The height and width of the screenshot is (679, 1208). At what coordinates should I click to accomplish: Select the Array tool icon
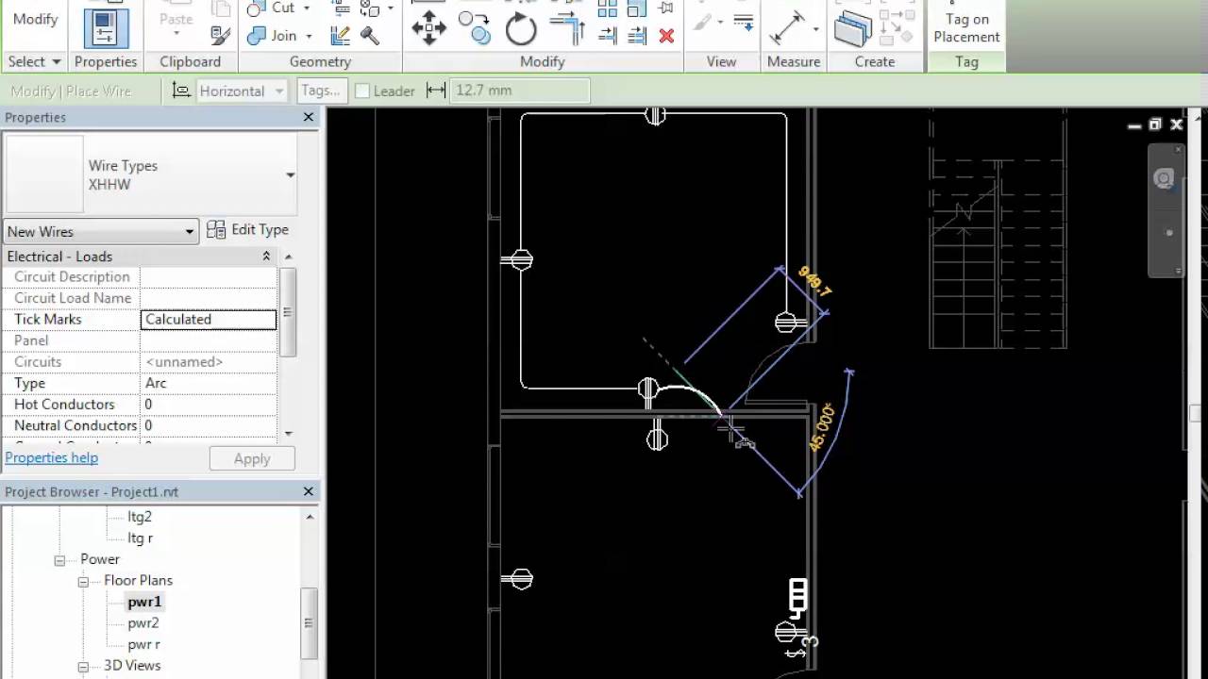tap(608, 8)
